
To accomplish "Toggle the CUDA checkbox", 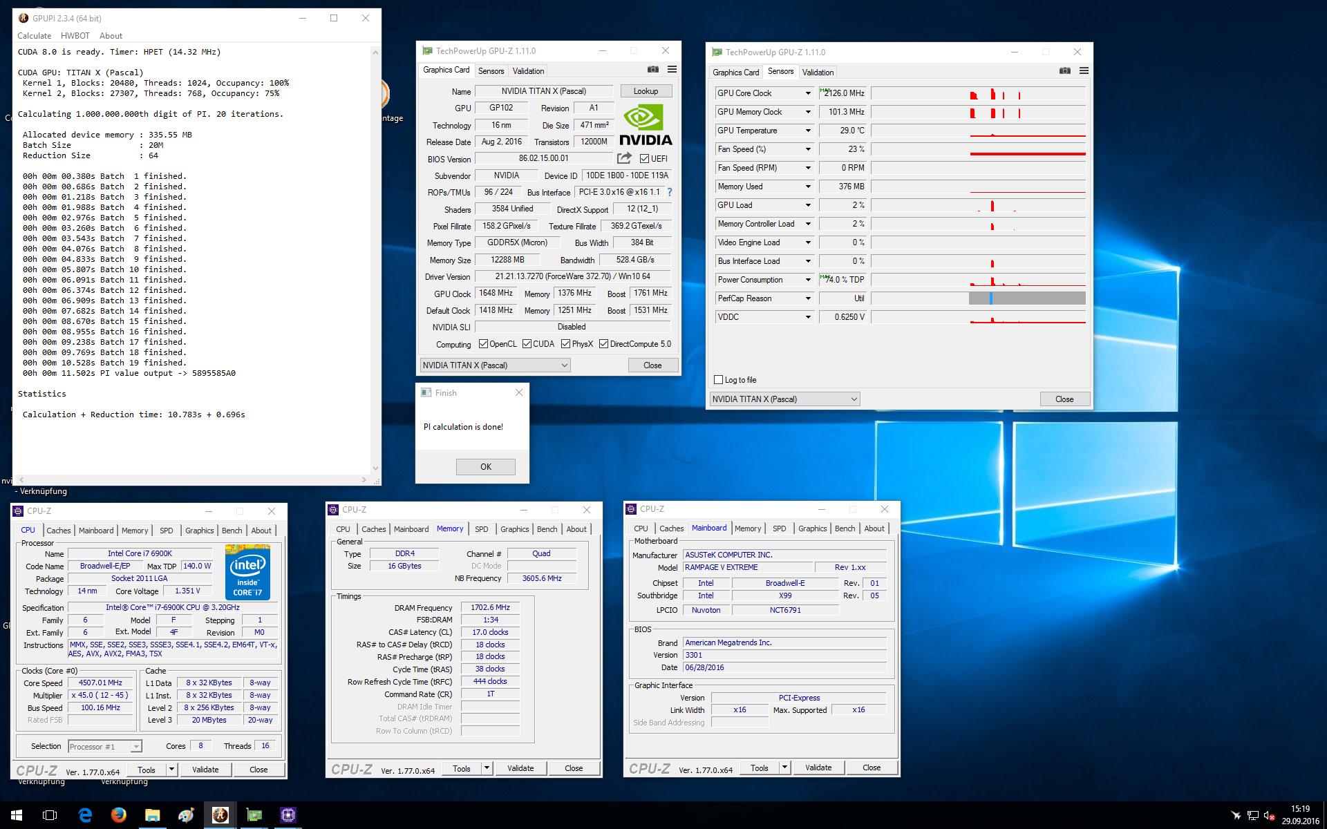I will click(x=527, y=343).
